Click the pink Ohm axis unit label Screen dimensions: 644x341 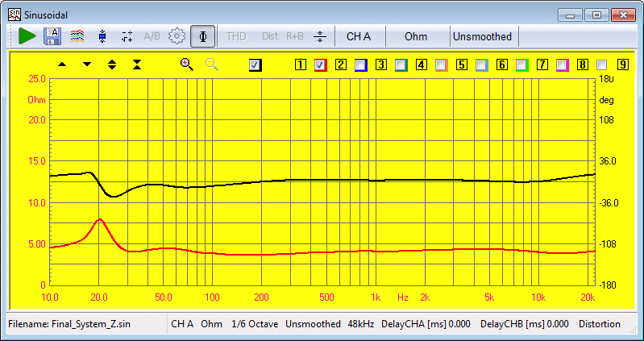pyautogui.click(x=36, y=100)
